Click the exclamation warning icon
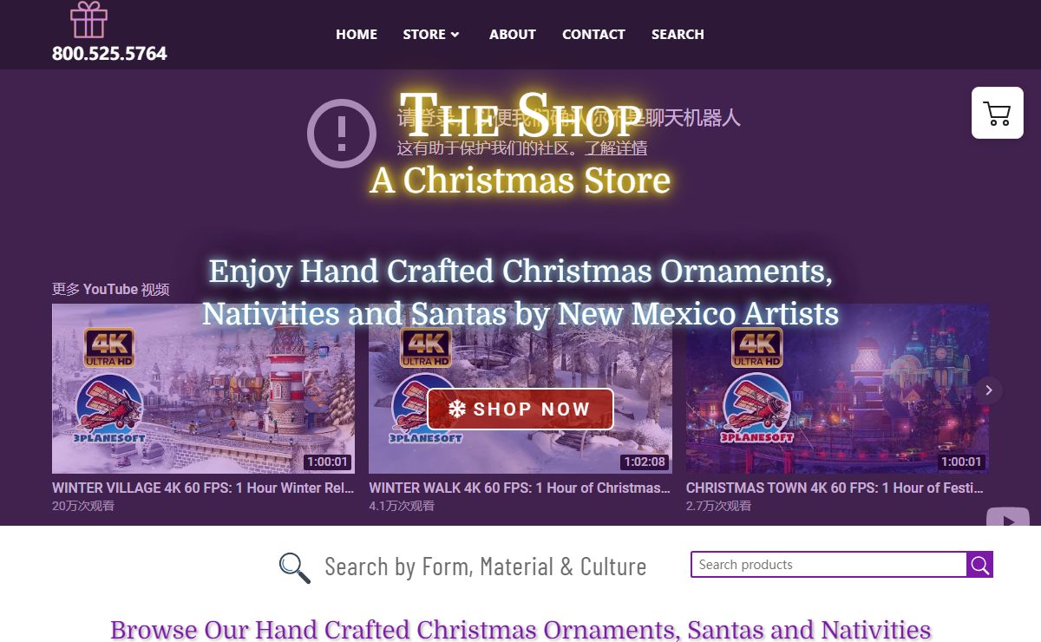 click(342, 133)
